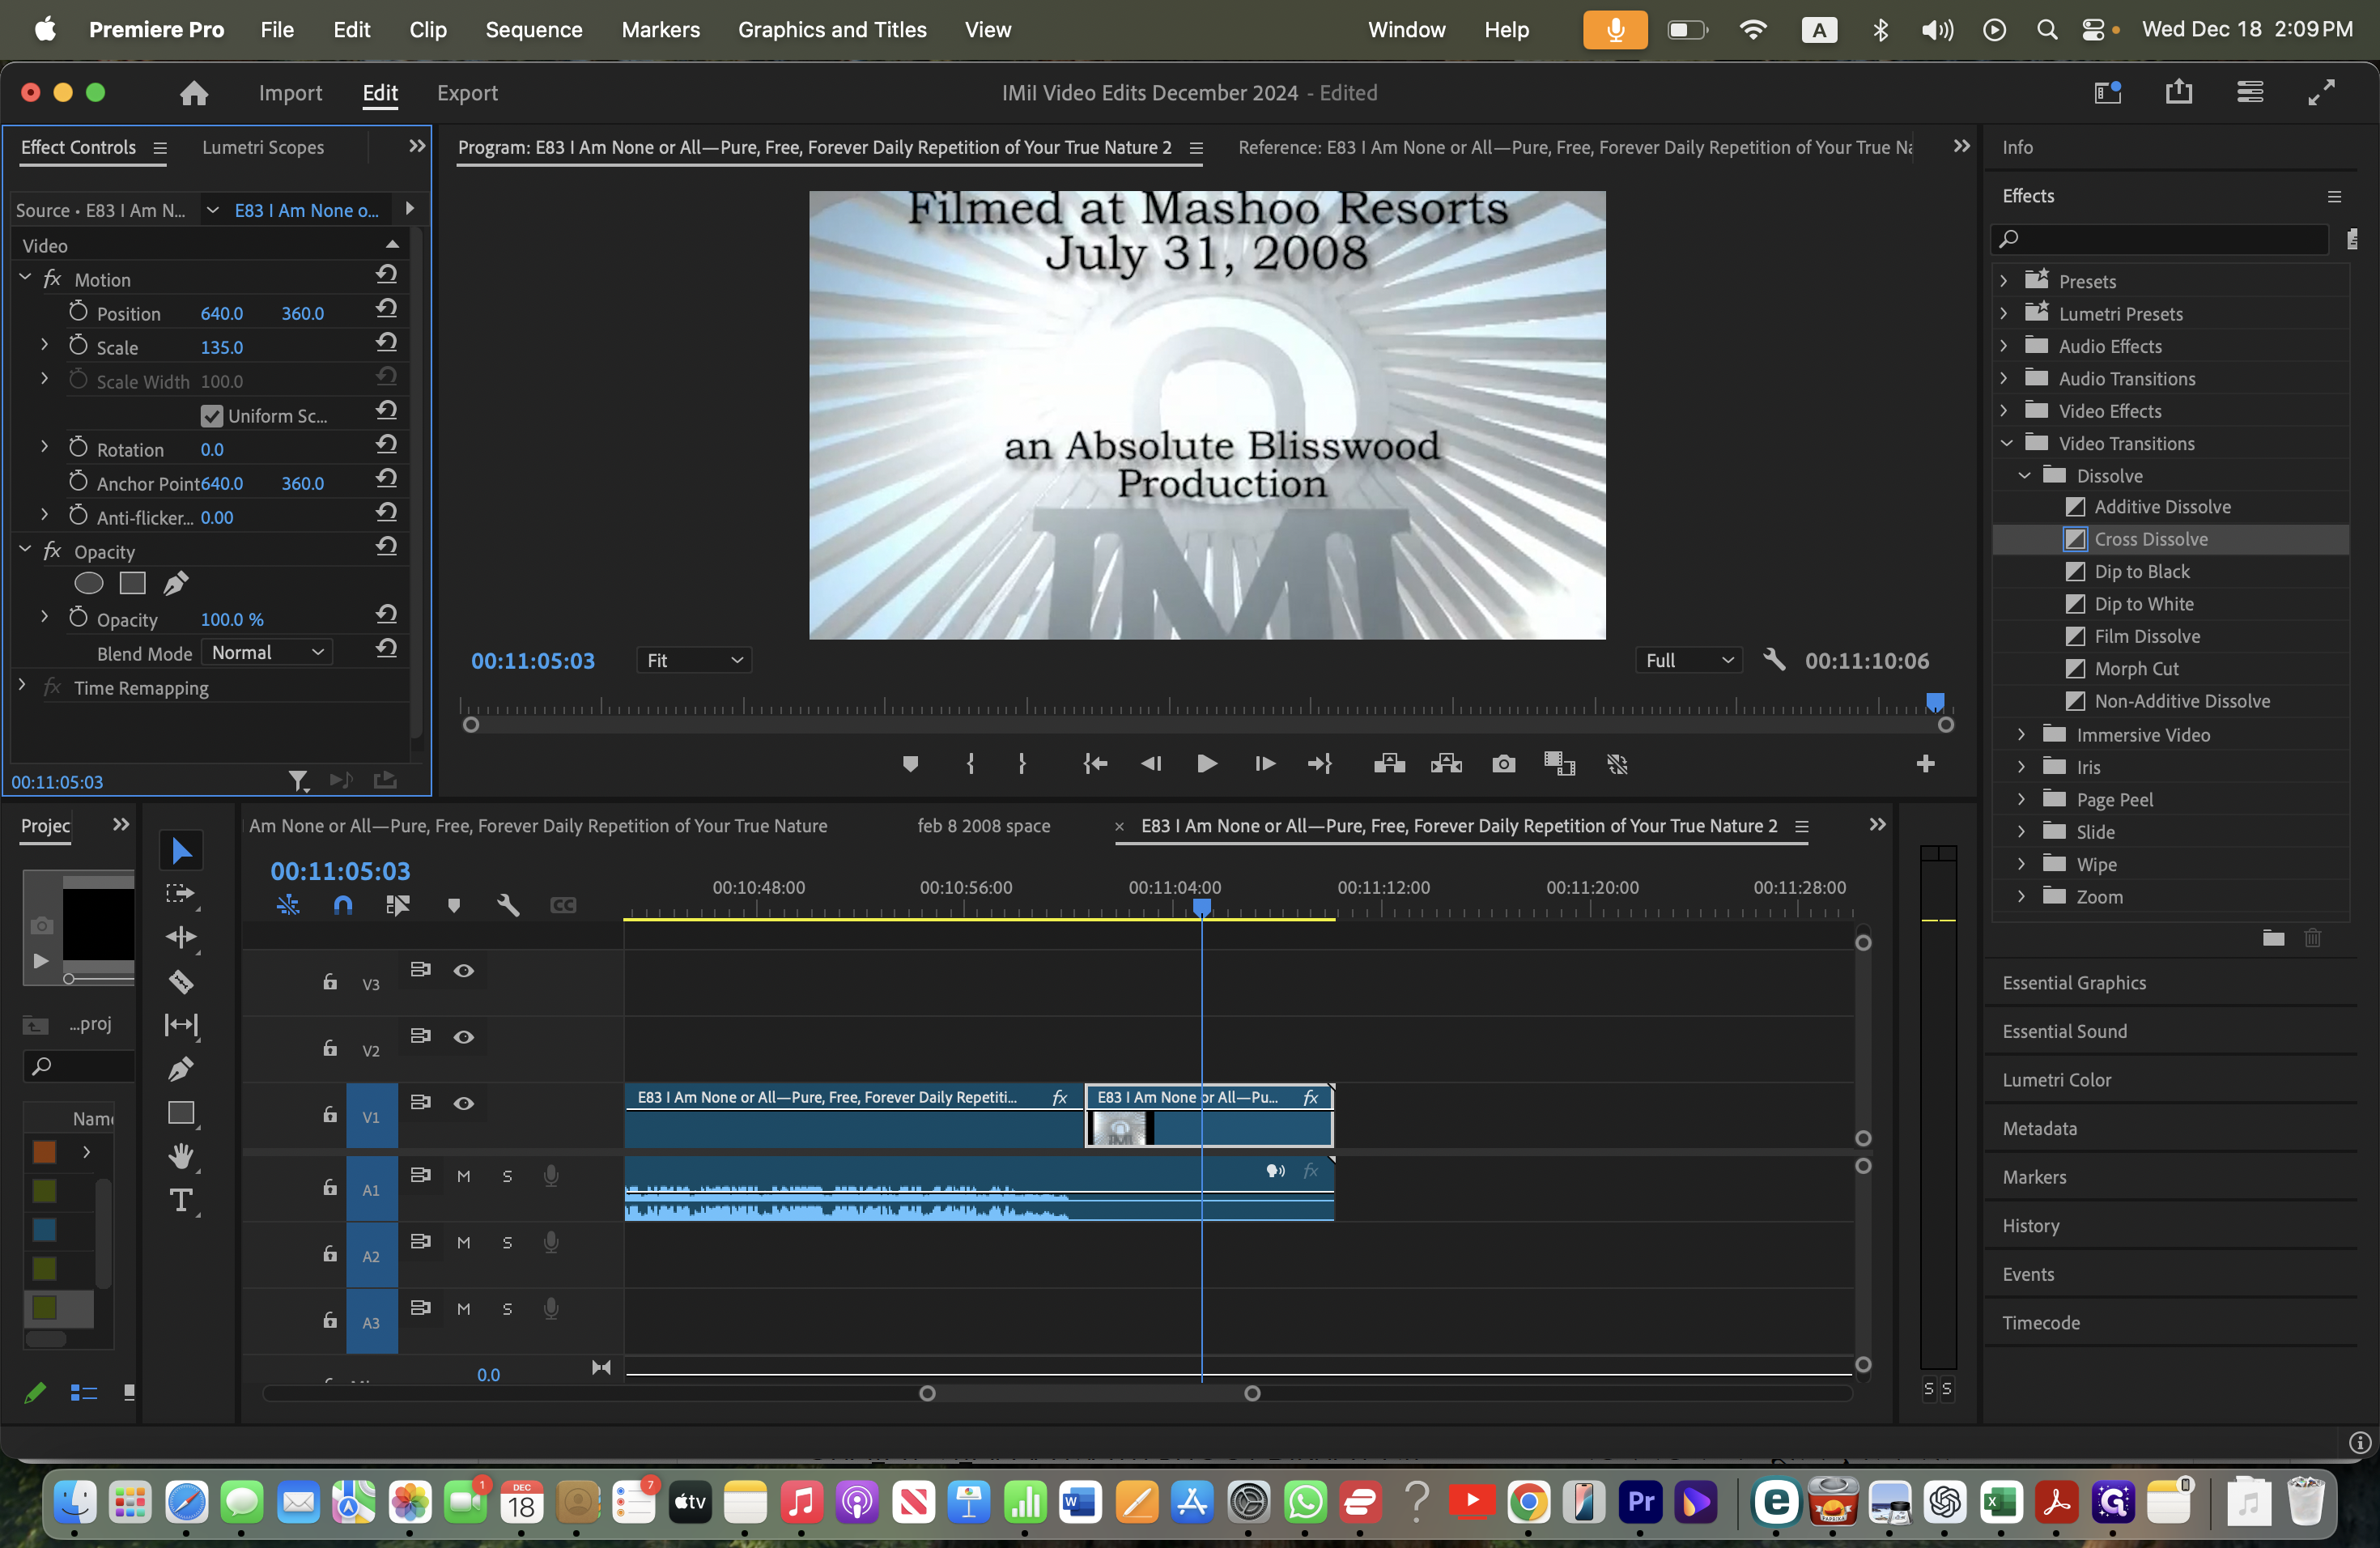Switch to Lumetri Scopes tab
This screenshot has width=2380, height=1548.
coord(263,147)
